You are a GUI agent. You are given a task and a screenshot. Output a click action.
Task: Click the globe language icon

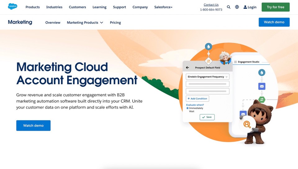237,7
